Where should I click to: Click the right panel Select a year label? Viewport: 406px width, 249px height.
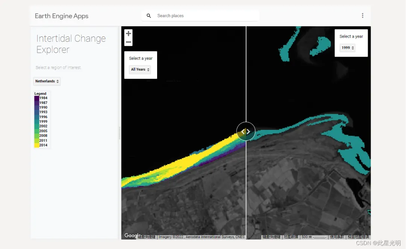point(351,36)
